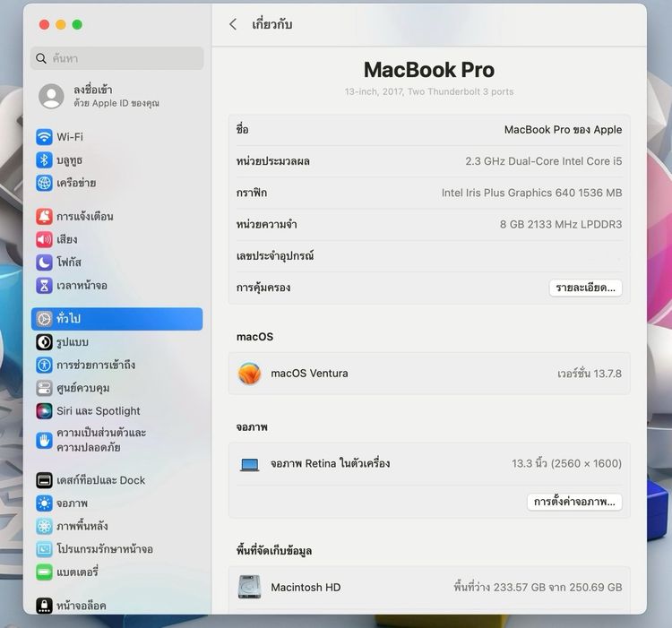The height and width of the screenshot is (628, 672).
Task: Open Privacy & Security hand icon
Action: (44, 441)
